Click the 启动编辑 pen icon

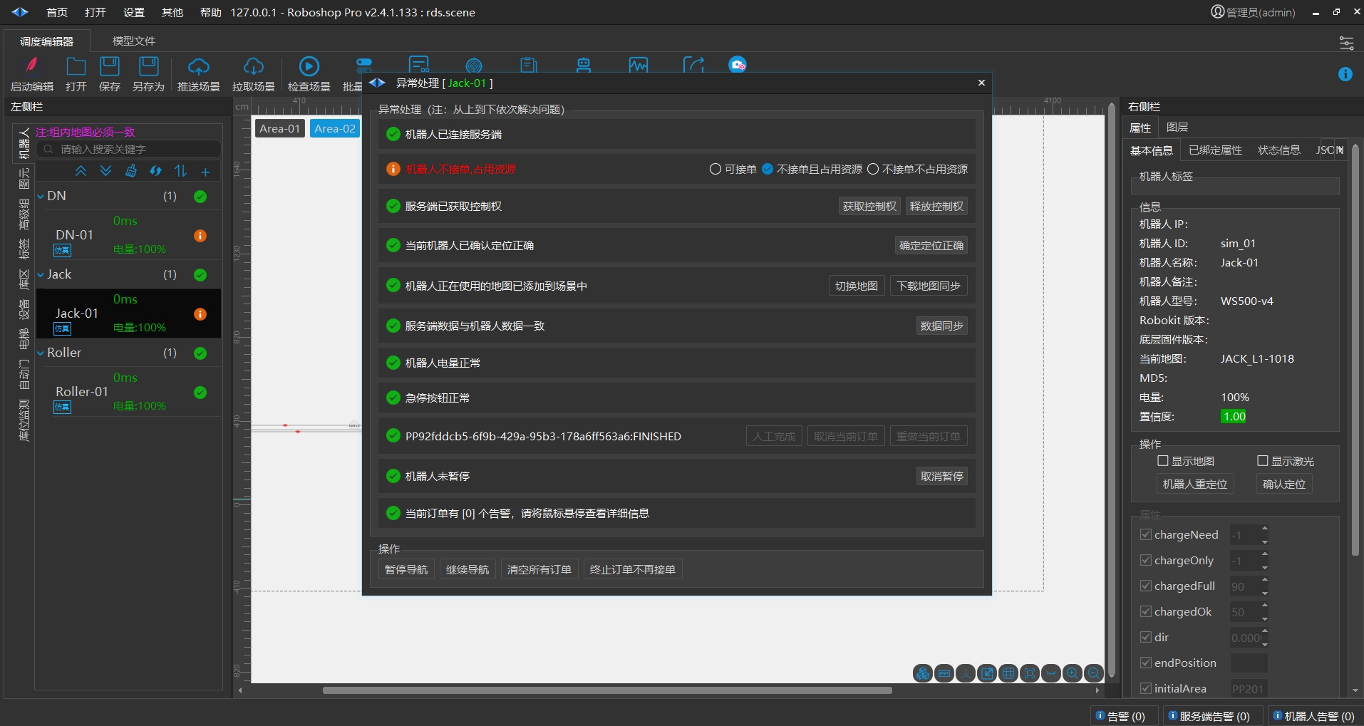click(31, 66)
